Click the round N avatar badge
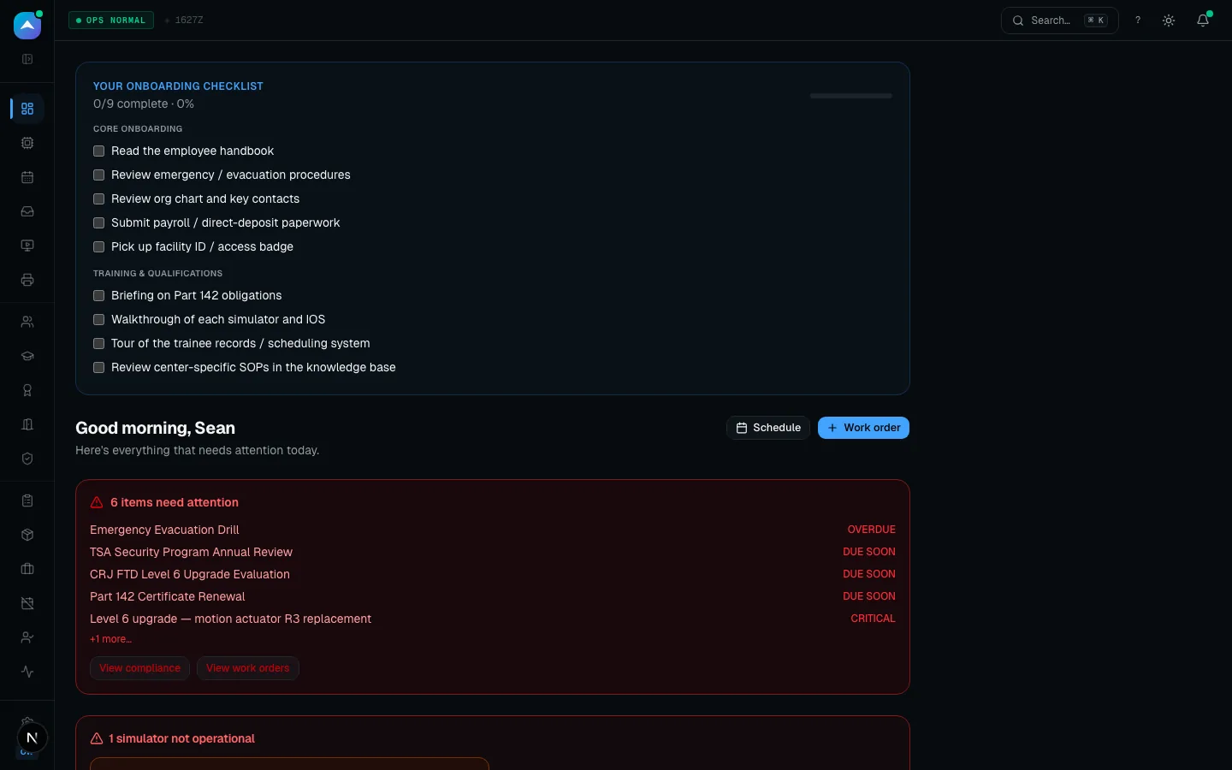1232x770 pixels. coord(33,737)
